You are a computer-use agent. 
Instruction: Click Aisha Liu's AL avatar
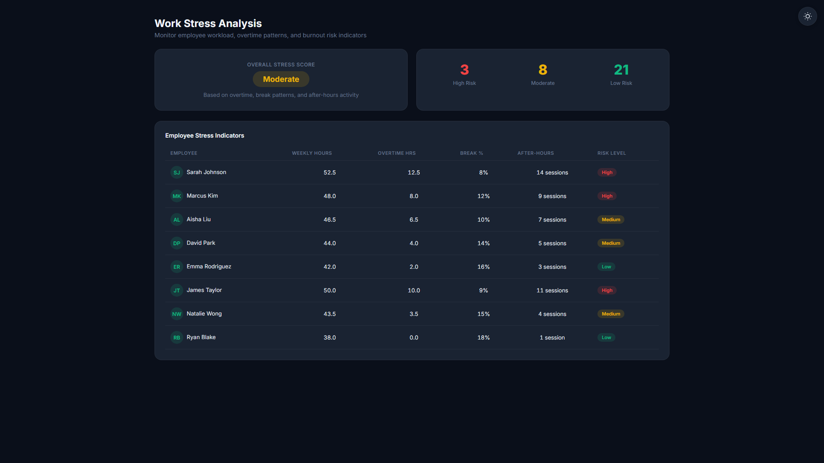click(177, 219)
